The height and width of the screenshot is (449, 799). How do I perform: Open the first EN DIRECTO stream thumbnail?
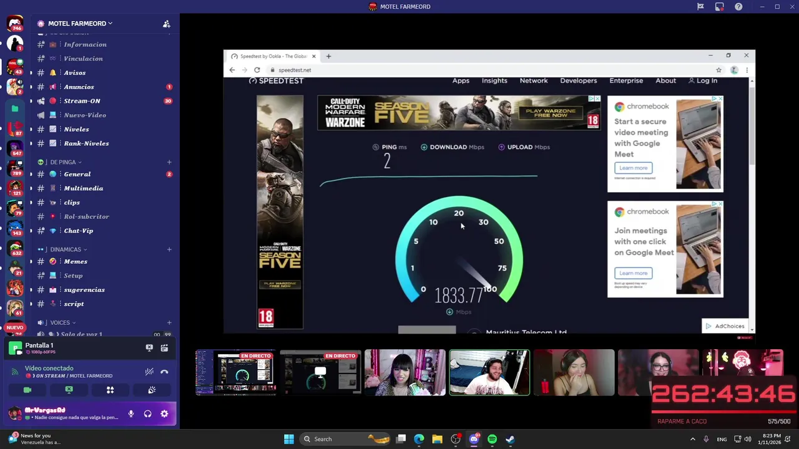click(x=236, y=372)
